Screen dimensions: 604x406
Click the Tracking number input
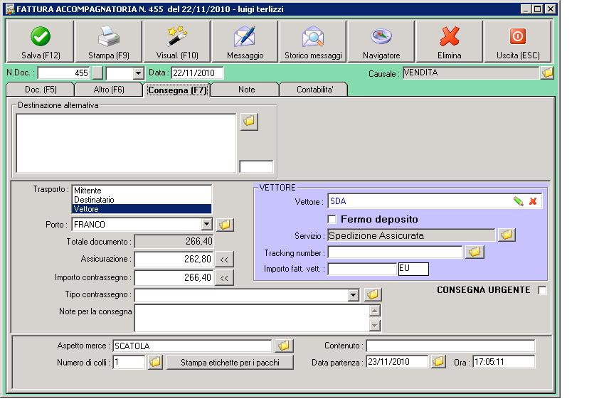pos(395,252)
